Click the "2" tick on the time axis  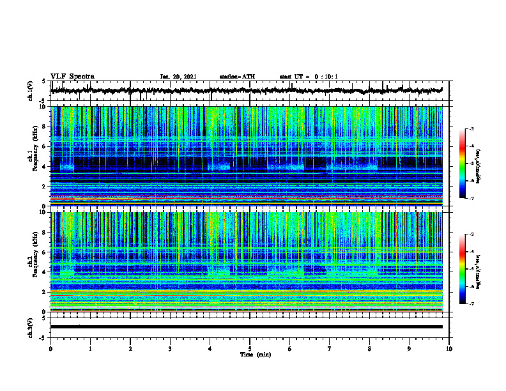(x=130, y=349)
